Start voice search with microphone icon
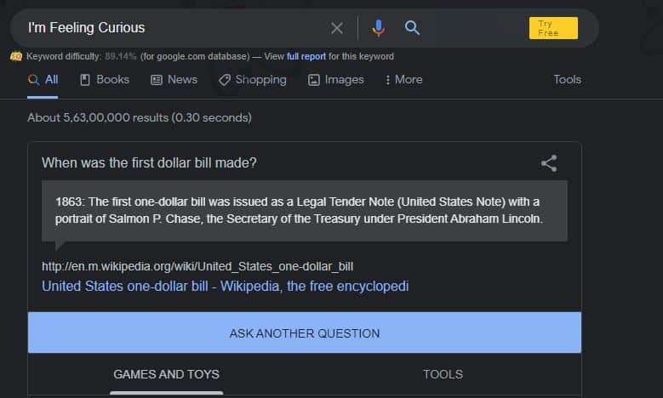 [x=379, y=28]
